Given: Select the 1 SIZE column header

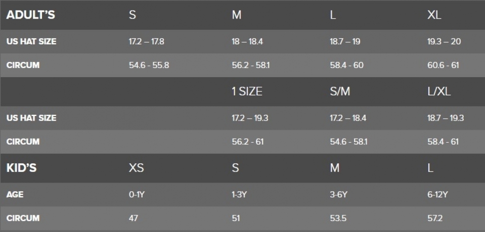Looking at the screenshot, I should (x=247, y=91).
